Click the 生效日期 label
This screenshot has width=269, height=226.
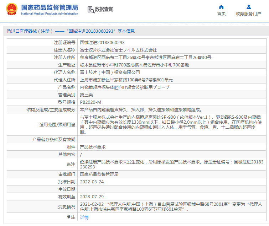pyautogui.click(x=67, y=189)
